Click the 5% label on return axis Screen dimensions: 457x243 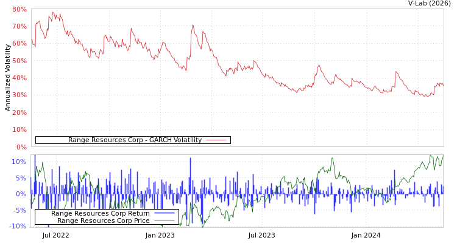[x=21, y=178]
